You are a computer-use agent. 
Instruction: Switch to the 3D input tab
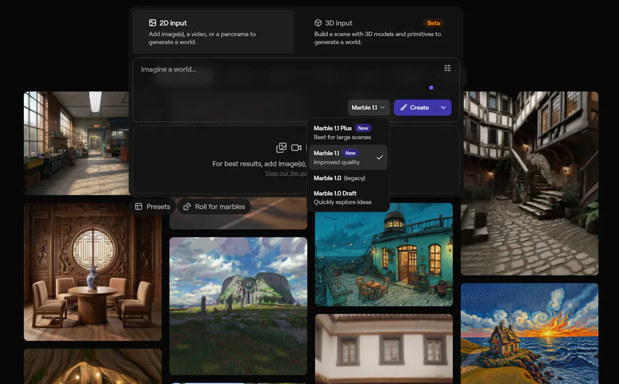click(x=379, y=31)
